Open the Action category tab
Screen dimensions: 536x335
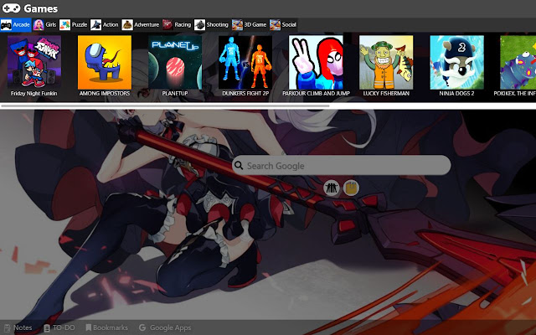(x=105, y=24)
